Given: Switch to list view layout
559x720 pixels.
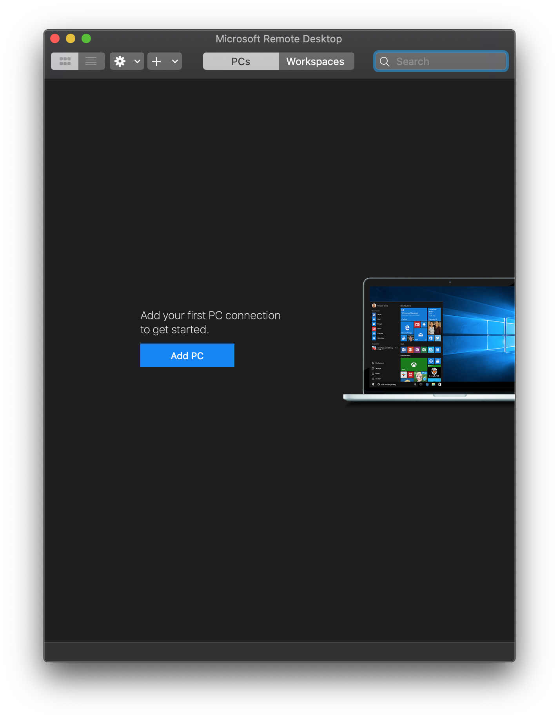Looking at the screenshot, I should (x=91, y=61).
